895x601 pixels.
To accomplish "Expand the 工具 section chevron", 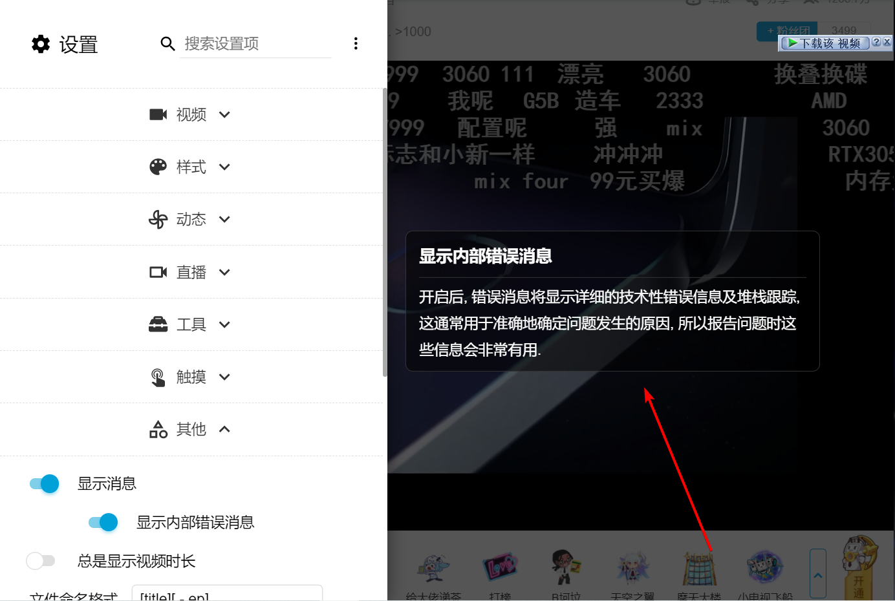I will (x=224, y=324).
